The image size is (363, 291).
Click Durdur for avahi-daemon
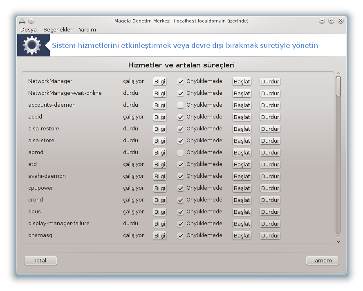(270, 176)
